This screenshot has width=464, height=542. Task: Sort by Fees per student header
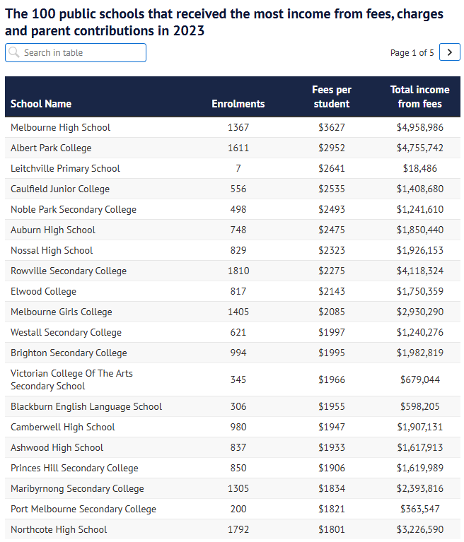332,97
